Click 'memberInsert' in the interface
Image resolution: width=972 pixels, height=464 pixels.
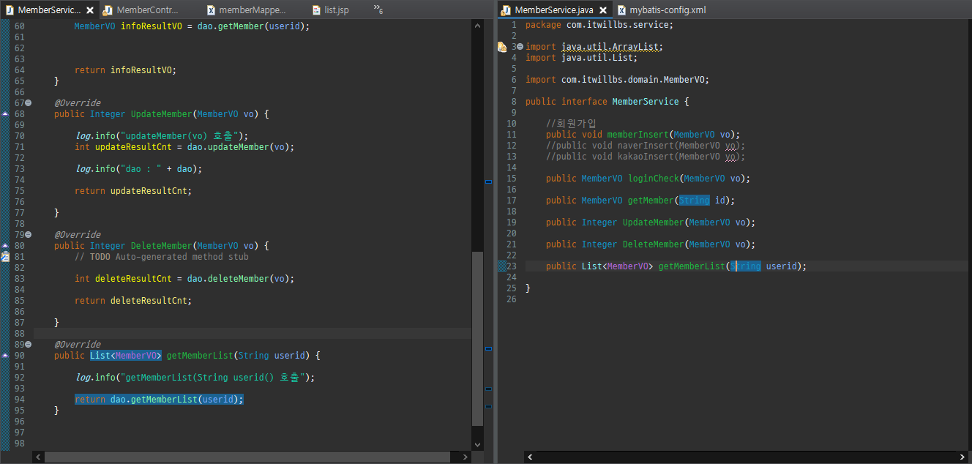tap(638, 135)
